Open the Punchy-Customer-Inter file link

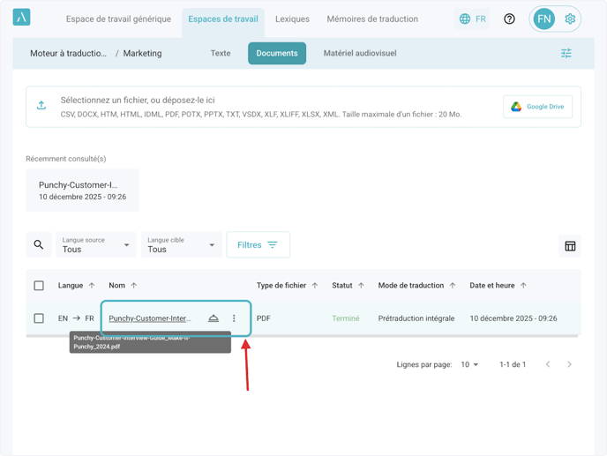tap(150, 318)
